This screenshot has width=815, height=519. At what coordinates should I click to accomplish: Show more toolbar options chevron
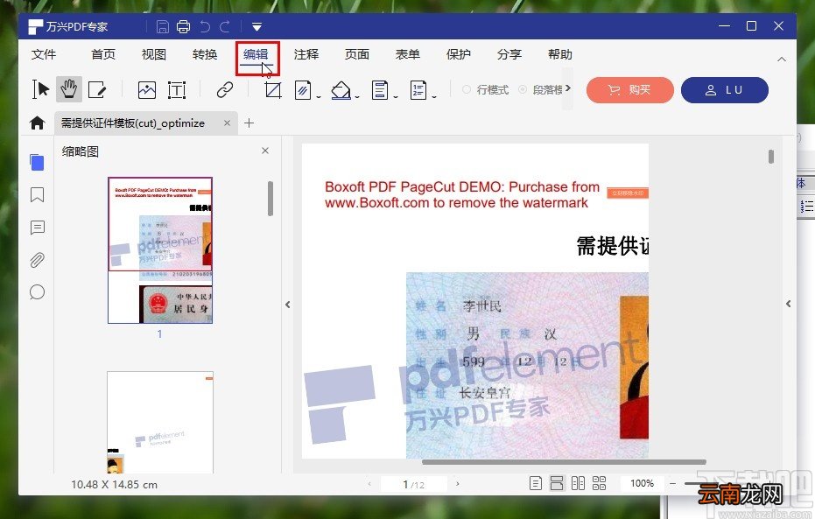pos(568,88)
